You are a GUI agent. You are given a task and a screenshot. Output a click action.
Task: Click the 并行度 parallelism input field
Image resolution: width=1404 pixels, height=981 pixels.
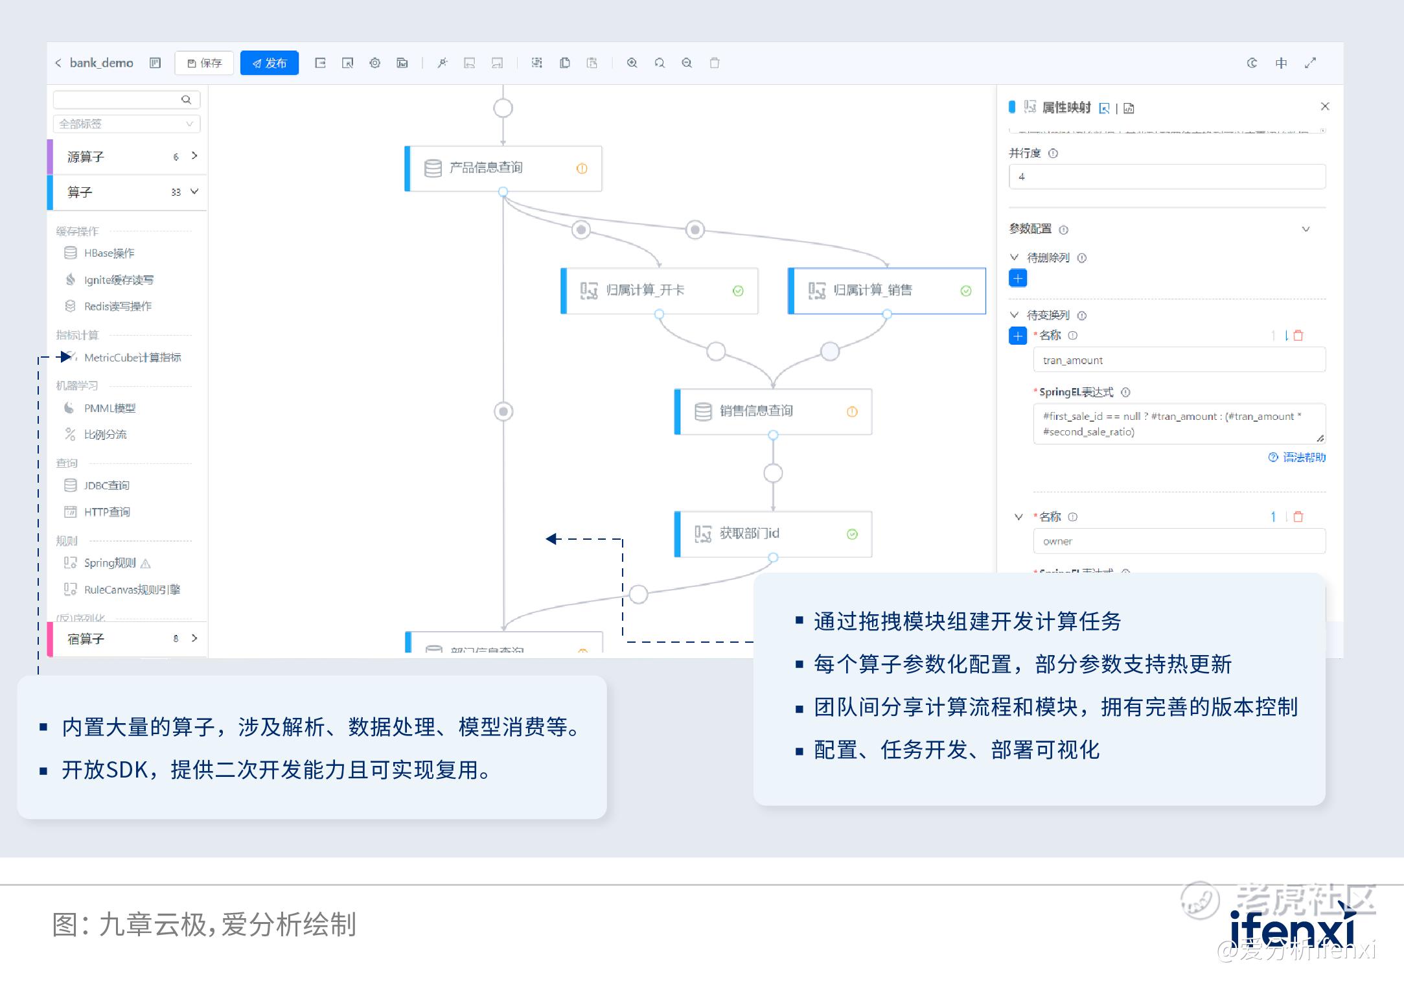[1166, 176]
